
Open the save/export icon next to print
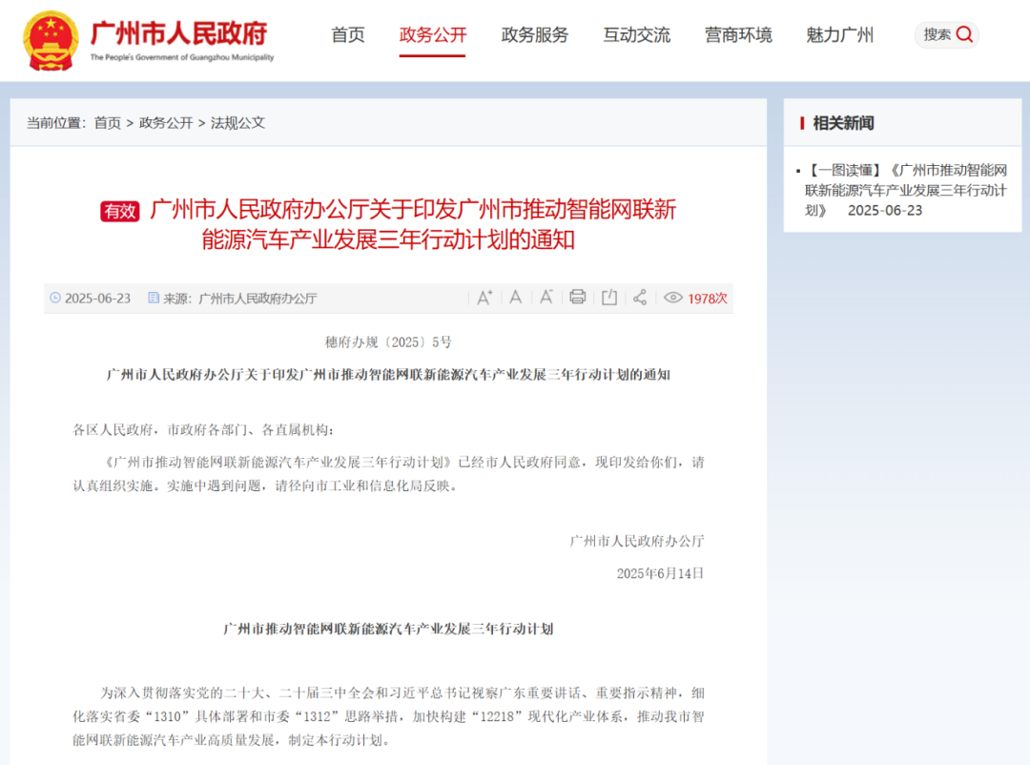point(608,298)
